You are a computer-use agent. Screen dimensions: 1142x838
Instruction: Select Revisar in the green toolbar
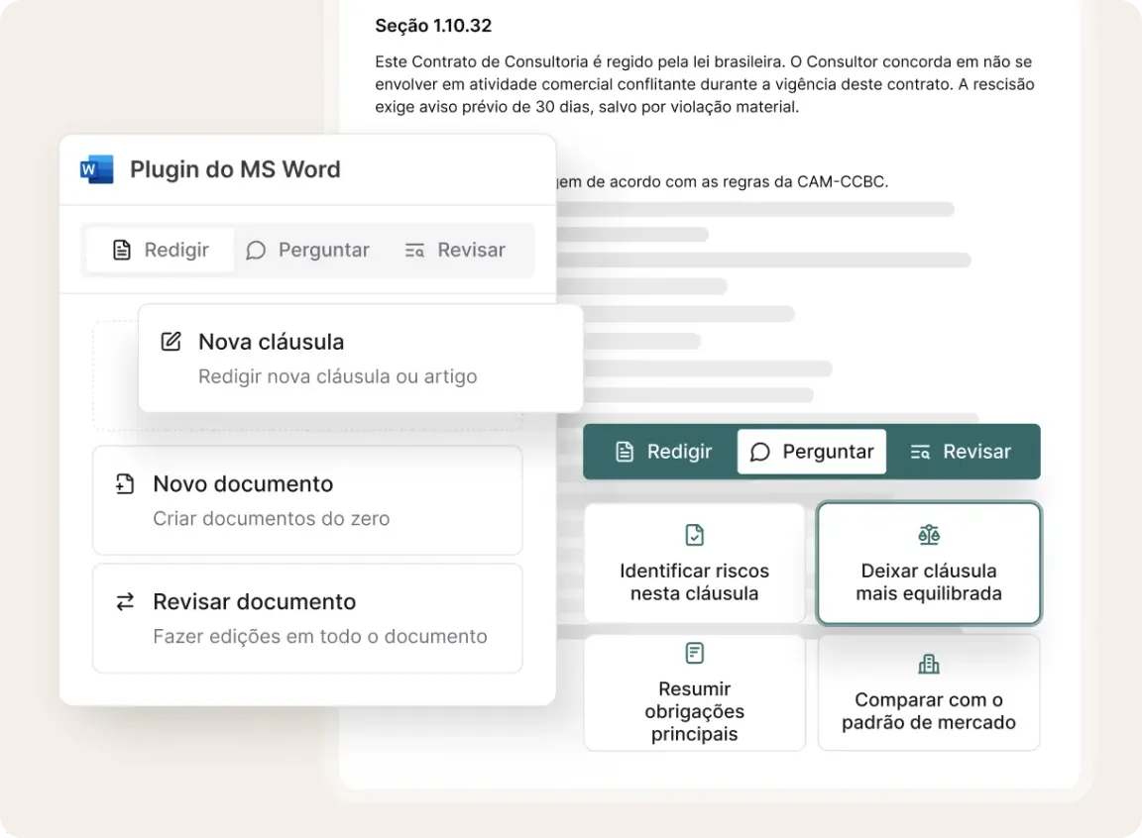961,453
